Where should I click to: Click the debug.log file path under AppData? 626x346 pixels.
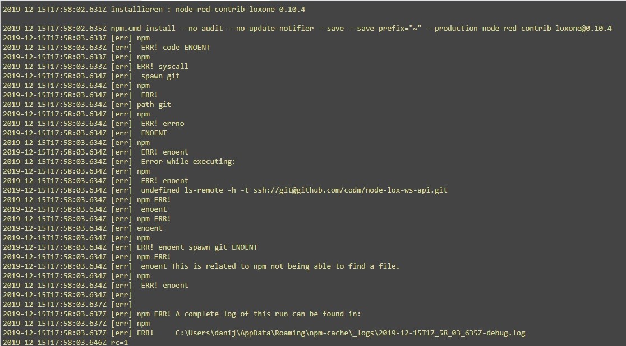click(351, 333)
